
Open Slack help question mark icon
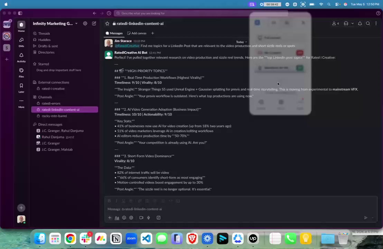tap(378, 13)
